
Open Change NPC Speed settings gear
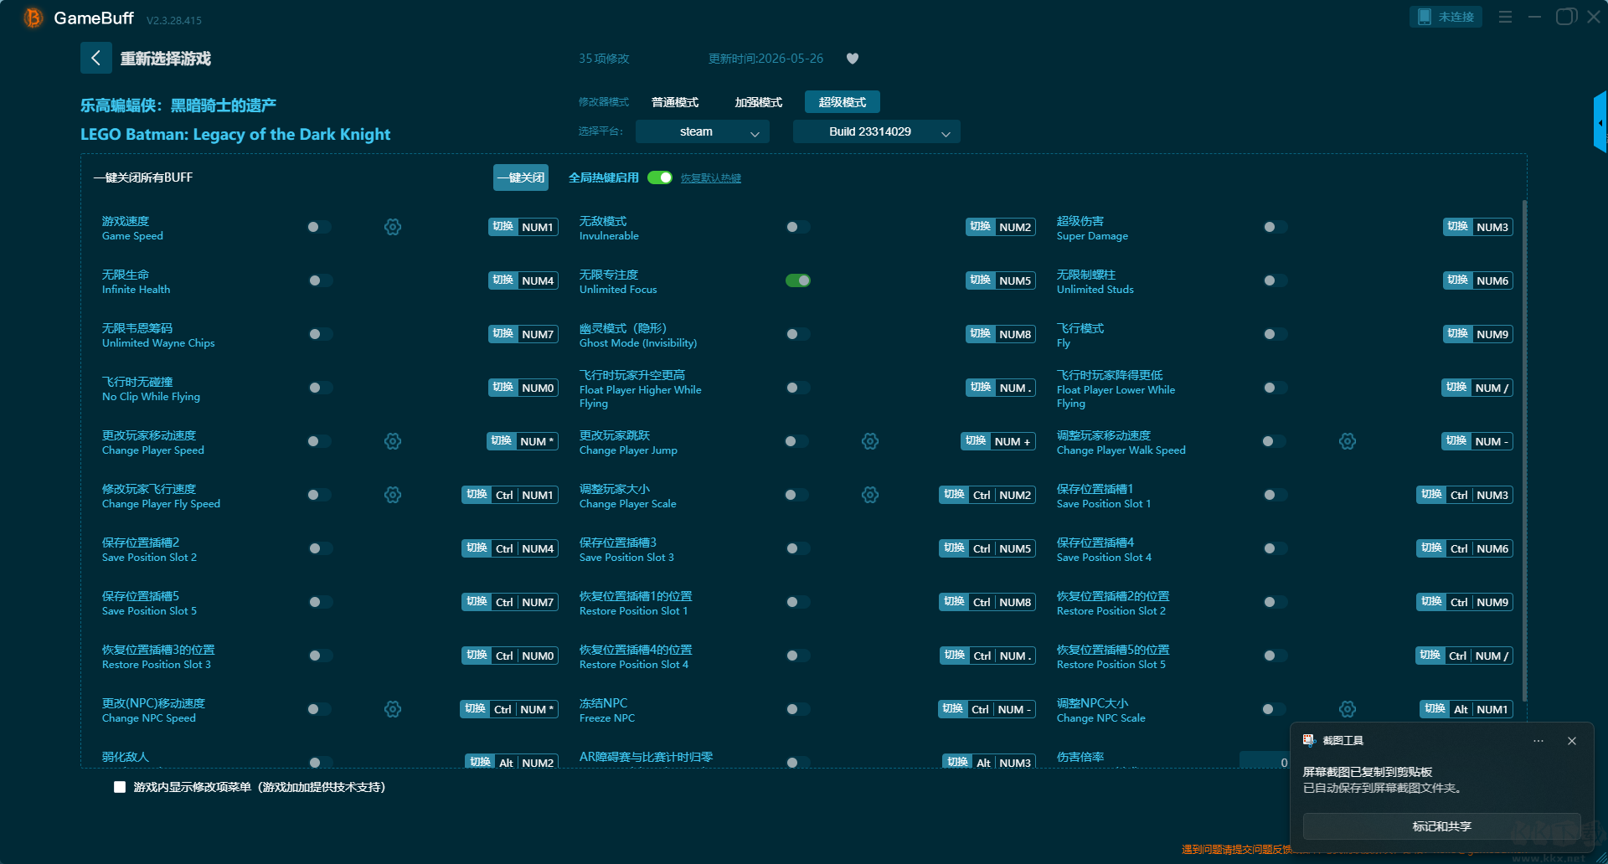click(x=393, y=709)
